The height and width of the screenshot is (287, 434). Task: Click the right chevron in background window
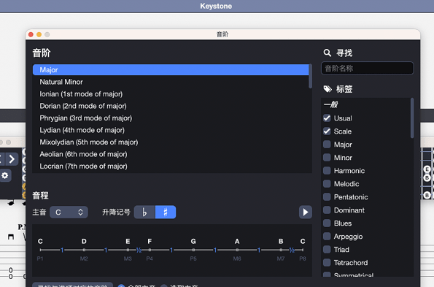point(12,159)
